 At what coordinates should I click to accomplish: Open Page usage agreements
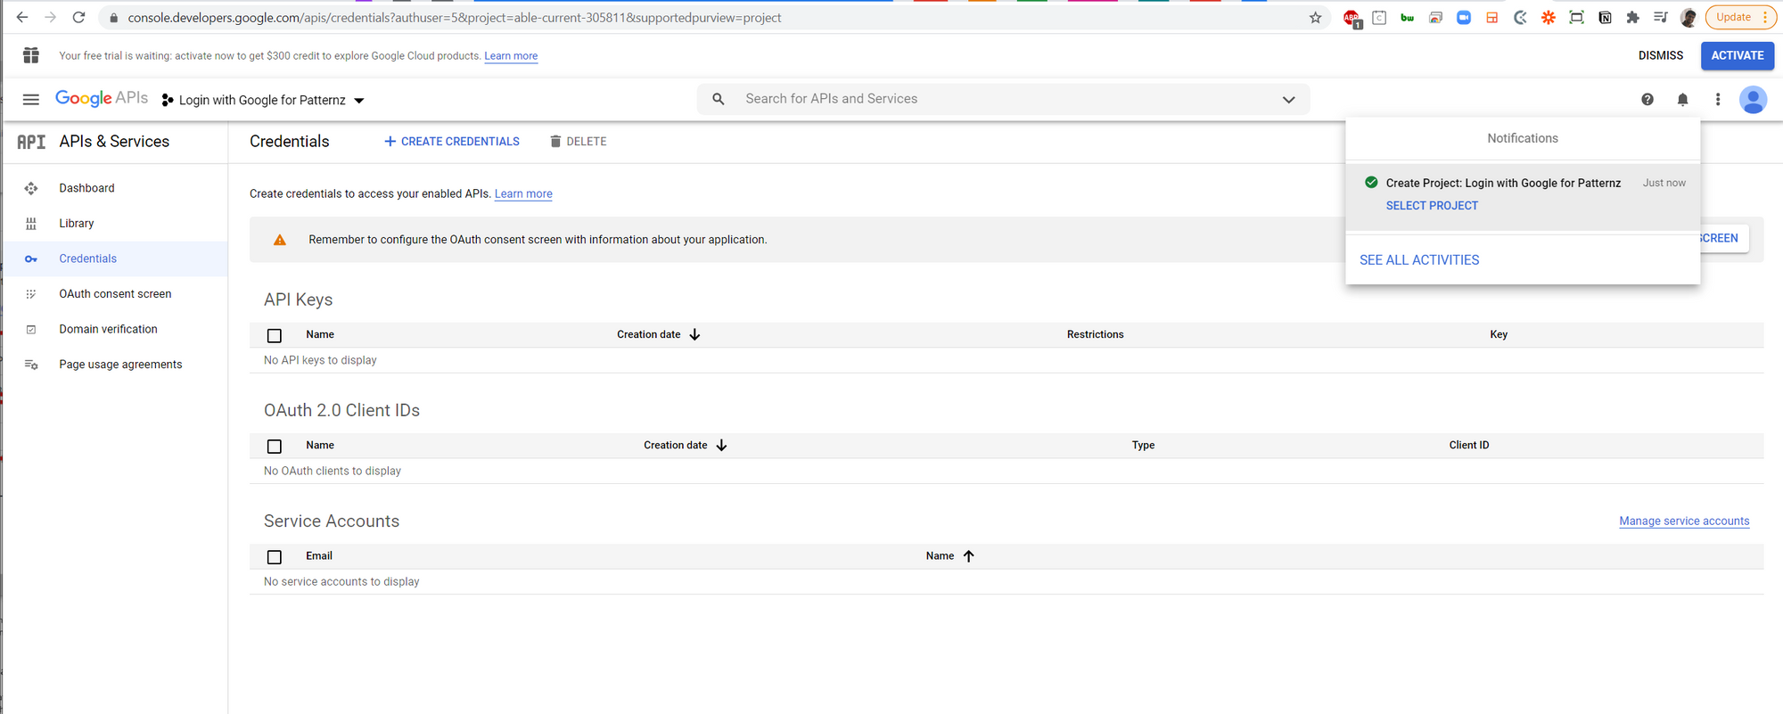[x=120, y=365]
